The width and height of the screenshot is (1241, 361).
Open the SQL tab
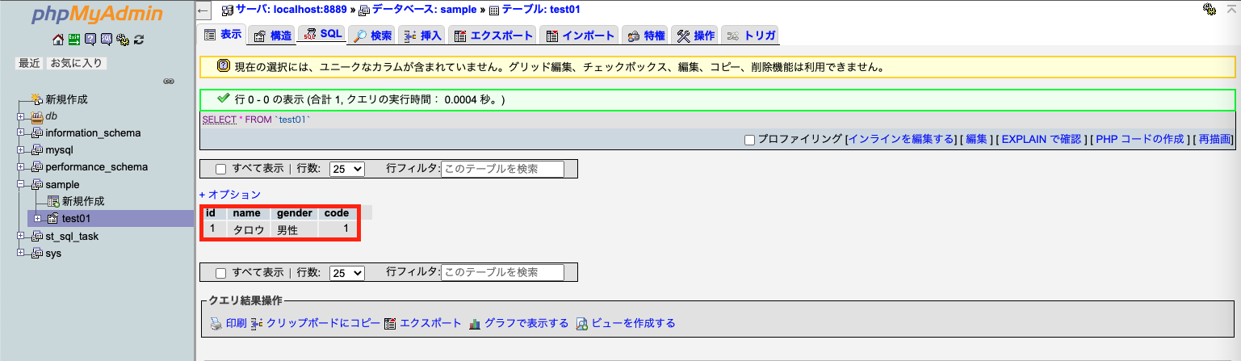point(322,35)
